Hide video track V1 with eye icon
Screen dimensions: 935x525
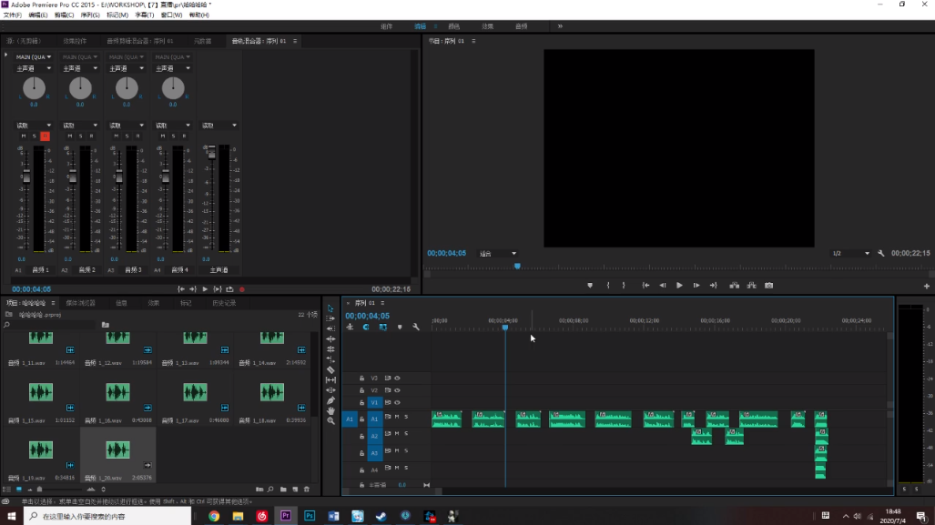(x=397, y=402)
